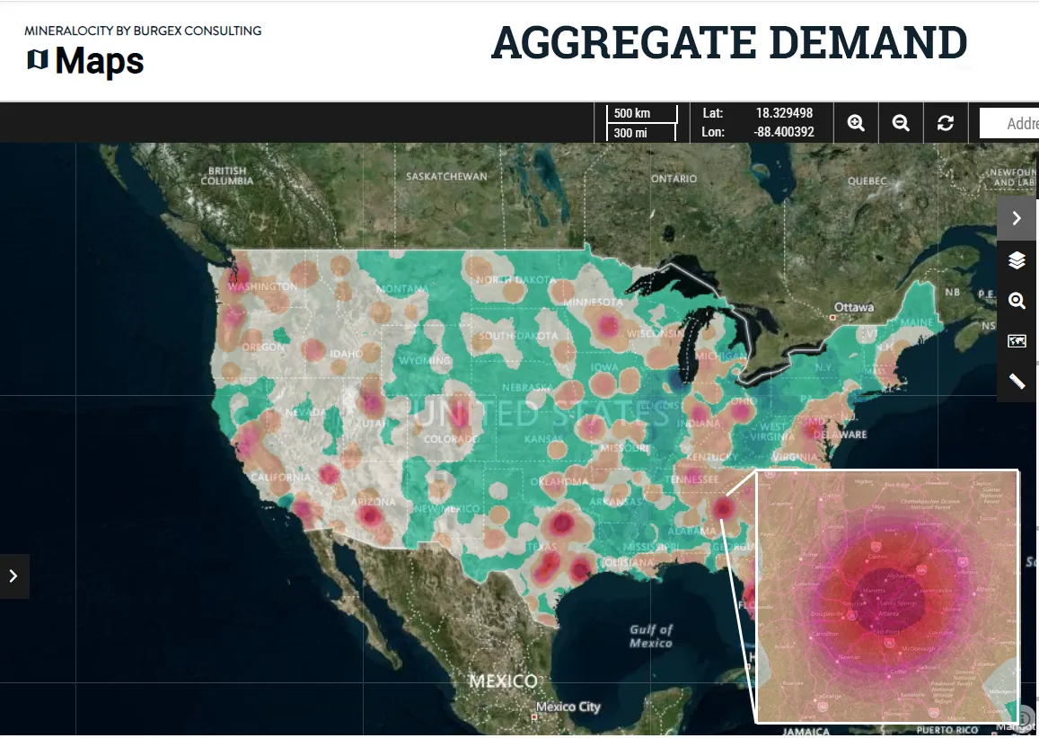This screenshot has height=738, width=1039.
Task: Click the MEXICO country label
Action: coord(503,681)
